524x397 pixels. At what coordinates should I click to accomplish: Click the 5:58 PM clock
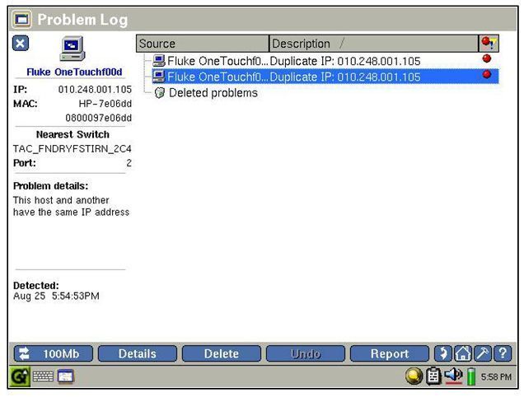tap(496, 377)
